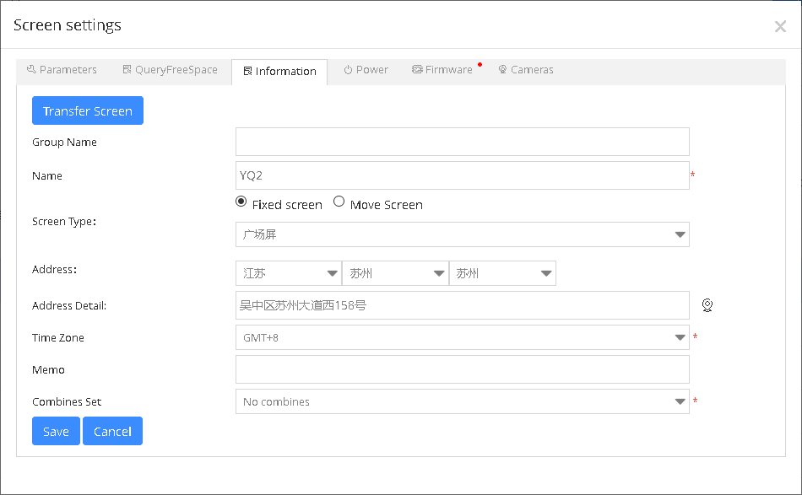Screen dimensions: 802x495
Task: Switch to the QueryFreeSpace tab
Action: 171,70
